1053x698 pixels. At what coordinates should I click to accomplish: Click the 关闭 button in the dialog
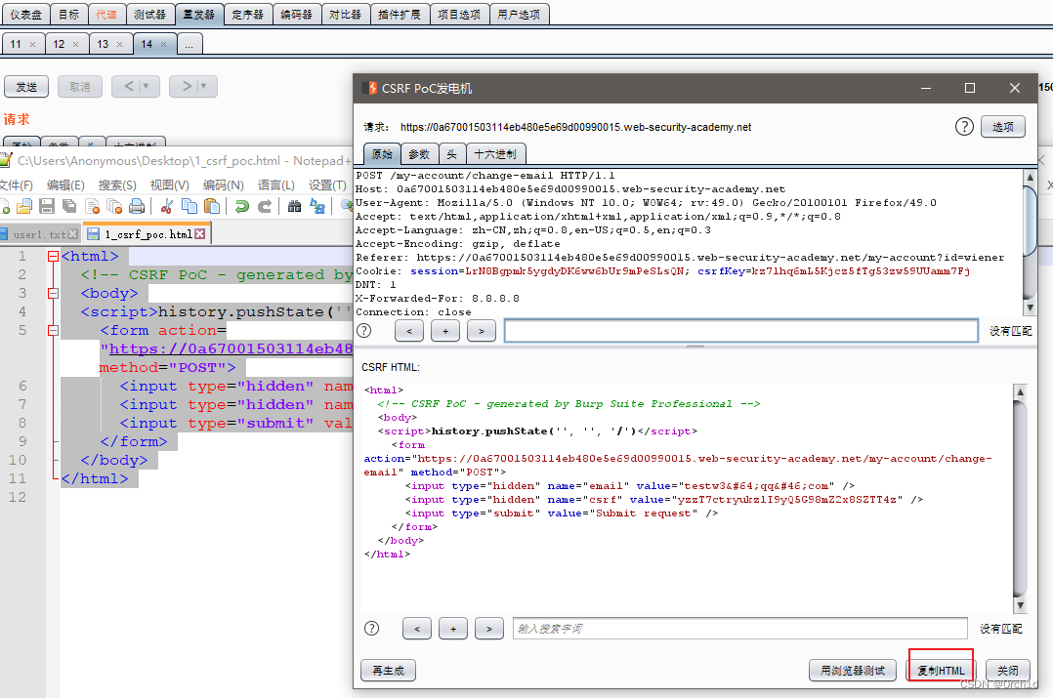(1007, 671)
